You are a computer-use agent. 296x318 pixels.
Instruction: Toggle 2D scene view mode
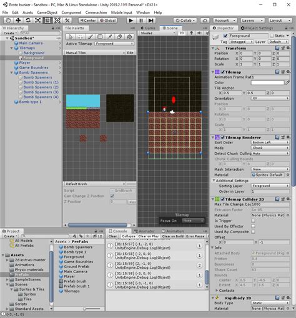click(182, 33)
